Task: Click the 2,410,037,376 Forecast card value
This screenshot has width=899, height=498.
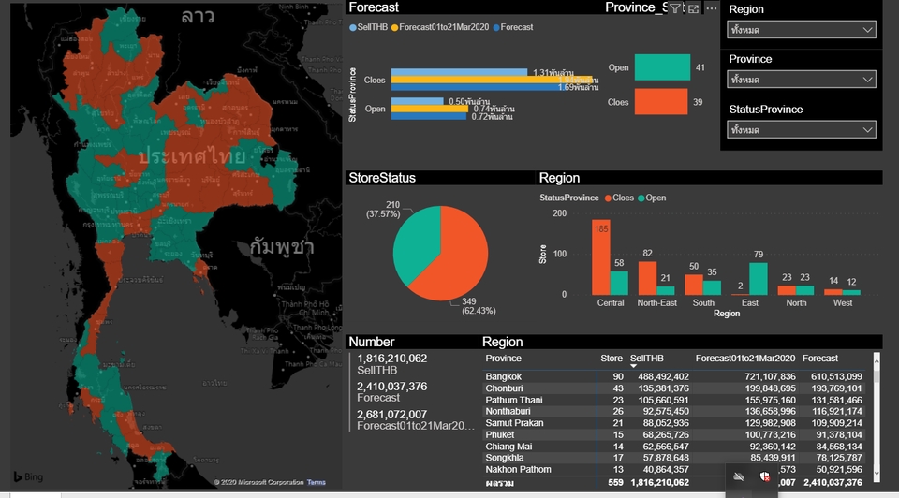Action: pyautogui.click(x=391, y=387)
